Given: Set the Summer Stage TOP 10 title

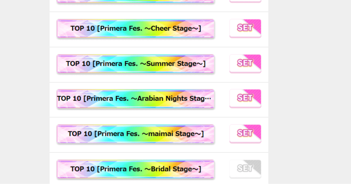Looking at the screenshot, I should tap(245, 63).
